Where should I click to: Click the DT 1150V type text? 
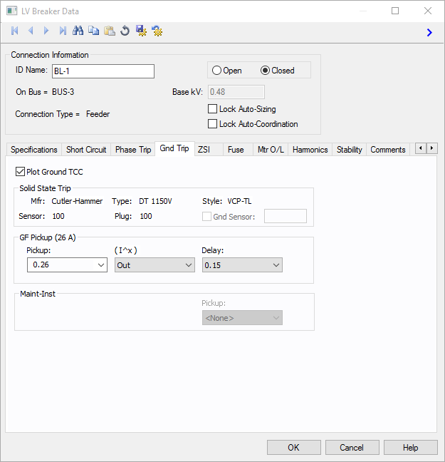pos(155,201)
